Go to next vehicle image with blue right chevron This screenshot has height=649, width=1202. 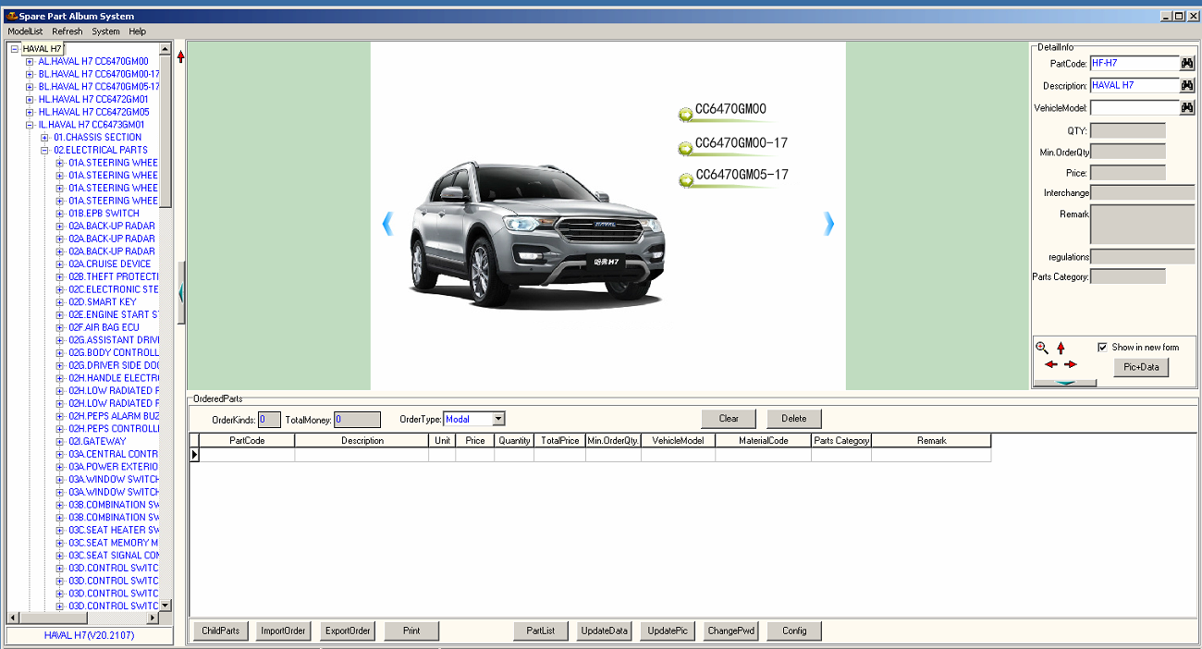pos(828,223)
